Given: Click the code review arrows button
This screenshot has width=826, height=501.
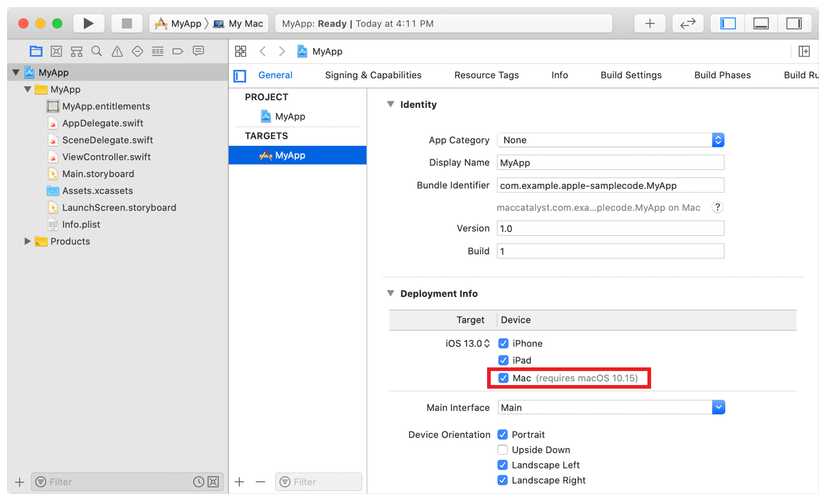Looking at the screenshot, I should pyautogui.click(x=688, y=24).
